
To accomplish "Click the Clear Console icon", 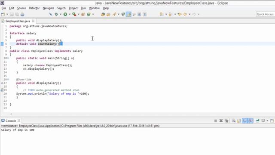I will [x=234, y=121].
